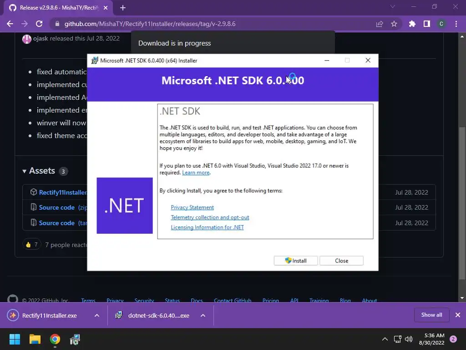Click Close in the .NET SDK installer
The image size is (466, 350).
[x=341, y=261]
